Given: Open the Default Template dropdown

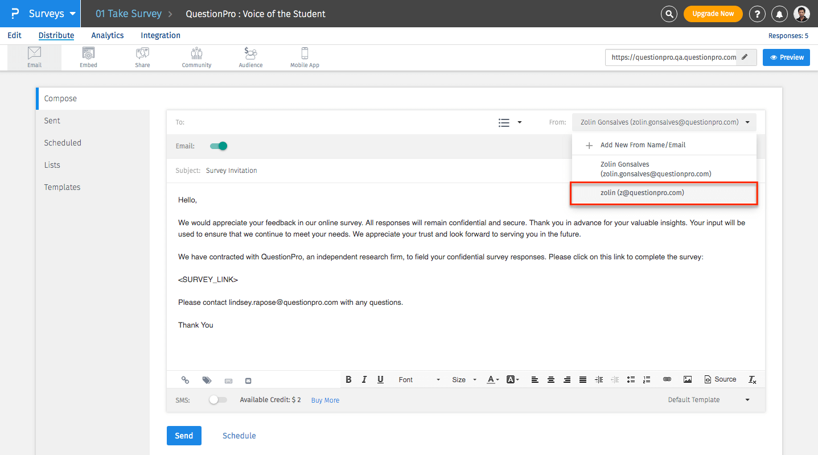Looking at the screenshot, I should coord(708,399).
